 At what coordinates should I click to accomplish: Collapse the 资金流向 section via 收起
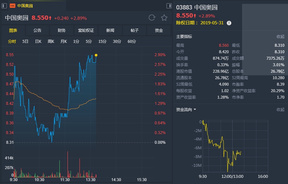(280, 110)
